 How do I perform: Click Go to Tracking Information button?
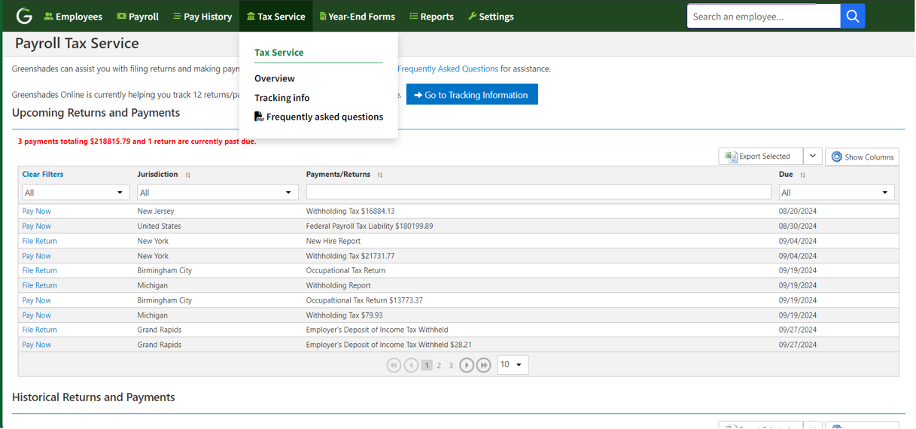[x=472, y=95]
